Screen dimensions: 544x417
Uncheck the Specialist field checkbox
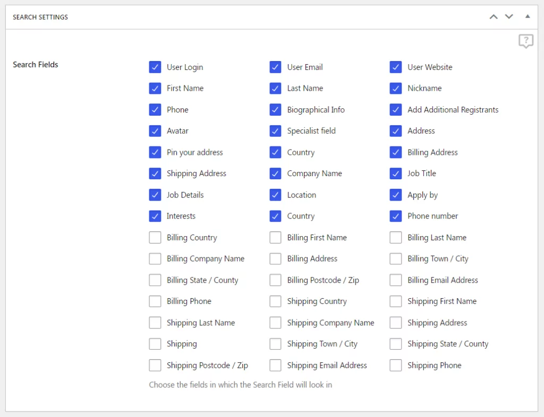coord(276,131)
